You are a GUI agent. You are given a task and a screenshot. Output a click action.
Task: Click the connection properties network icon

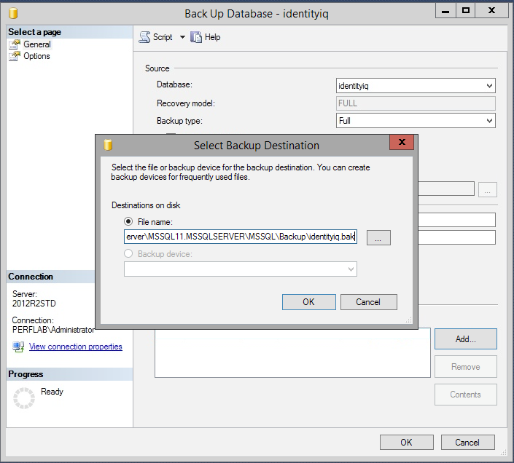point(18,347)
